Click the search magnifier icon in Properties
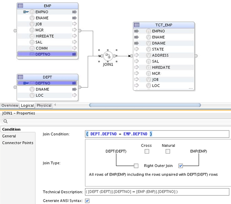This screenshot has height=204, width=231. [x=5, y=121]
